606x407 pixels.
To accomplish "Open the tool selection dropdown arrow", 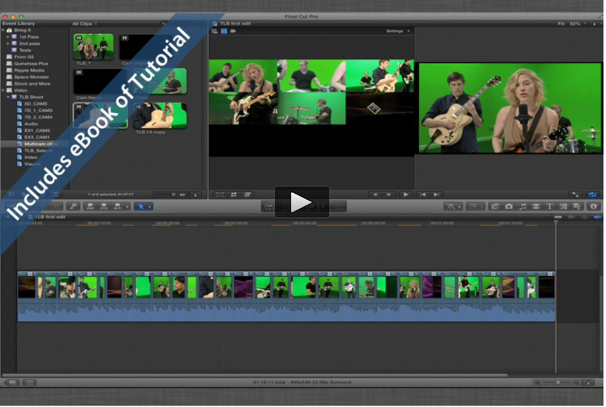I will tap(150, 207).
